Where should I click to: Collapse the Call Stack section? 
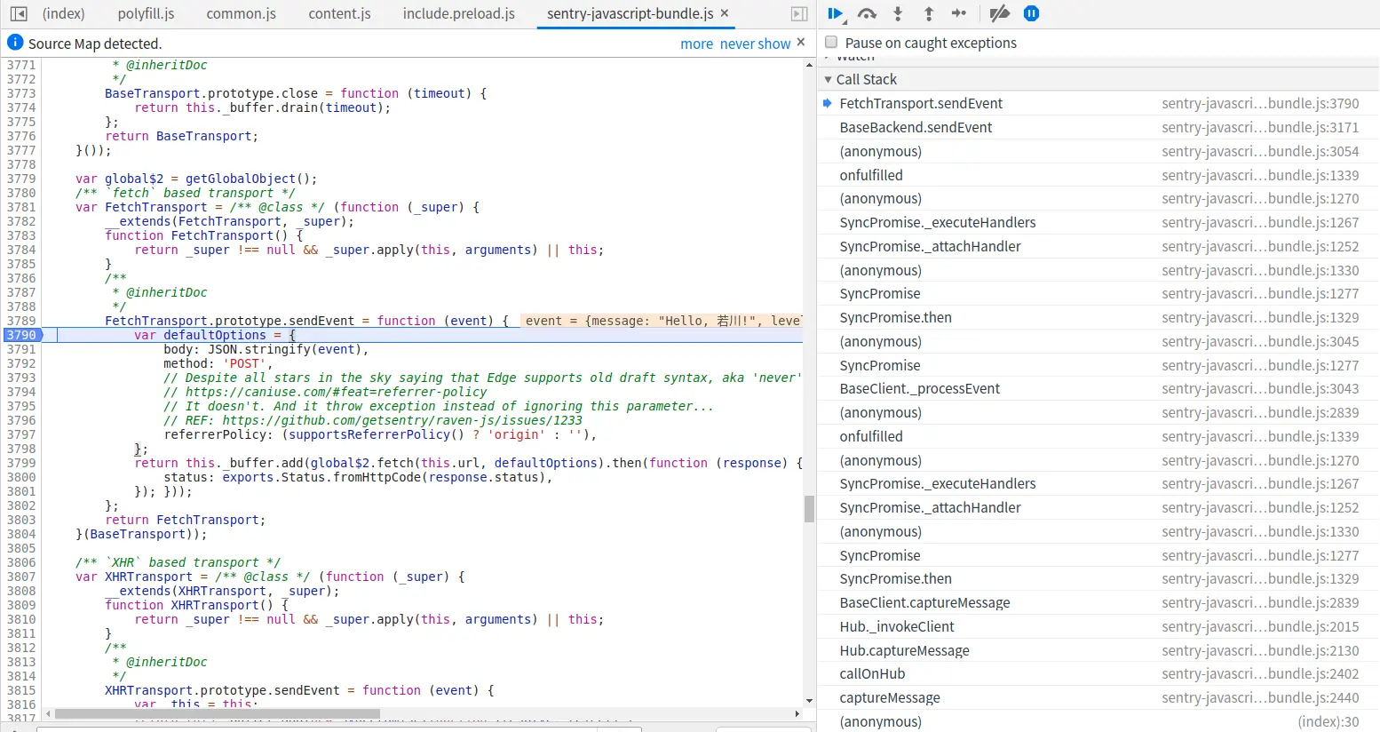pyautogui.click(x=829, y=79)
